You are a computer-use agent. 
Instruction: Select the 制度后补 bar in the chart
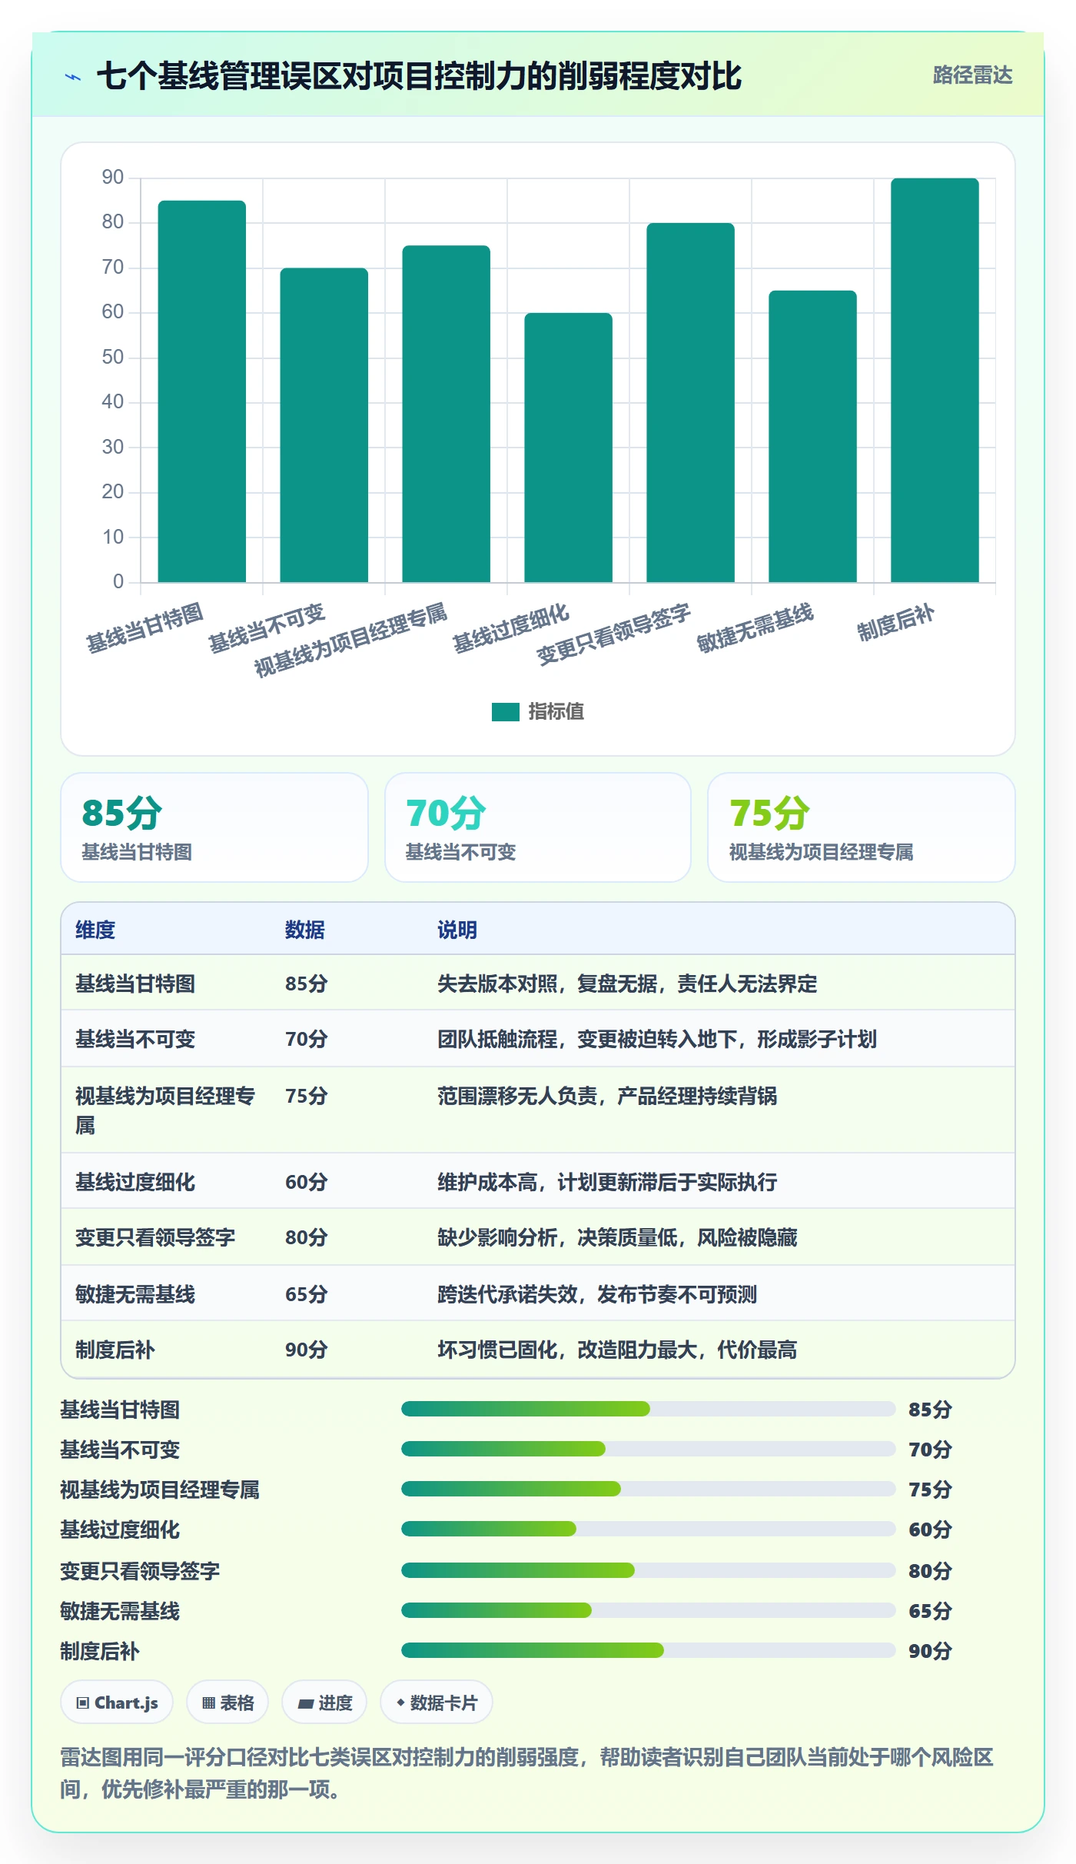pos(935,380)
